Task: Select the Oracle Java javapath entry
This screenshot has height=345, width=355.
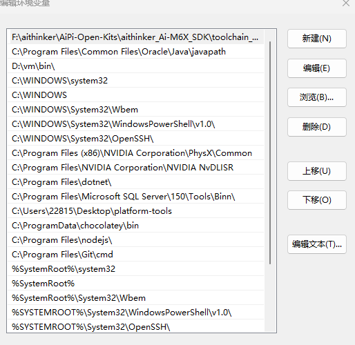Action: (x=136, y=52)
